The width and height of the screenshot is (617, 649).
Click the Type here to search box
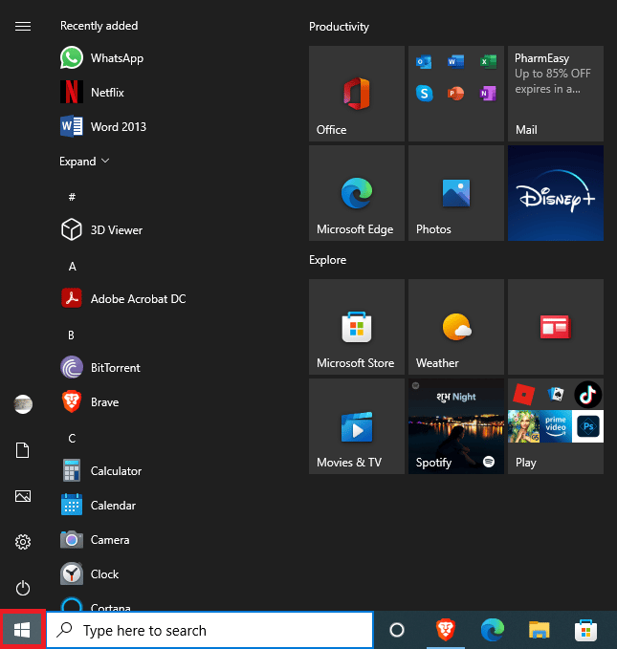[209, 630]
